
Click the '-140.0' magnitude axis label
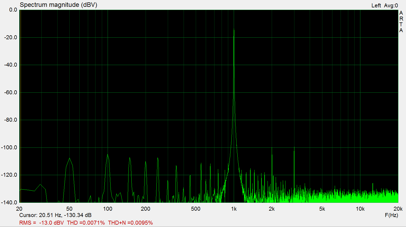tap(9, 203)
